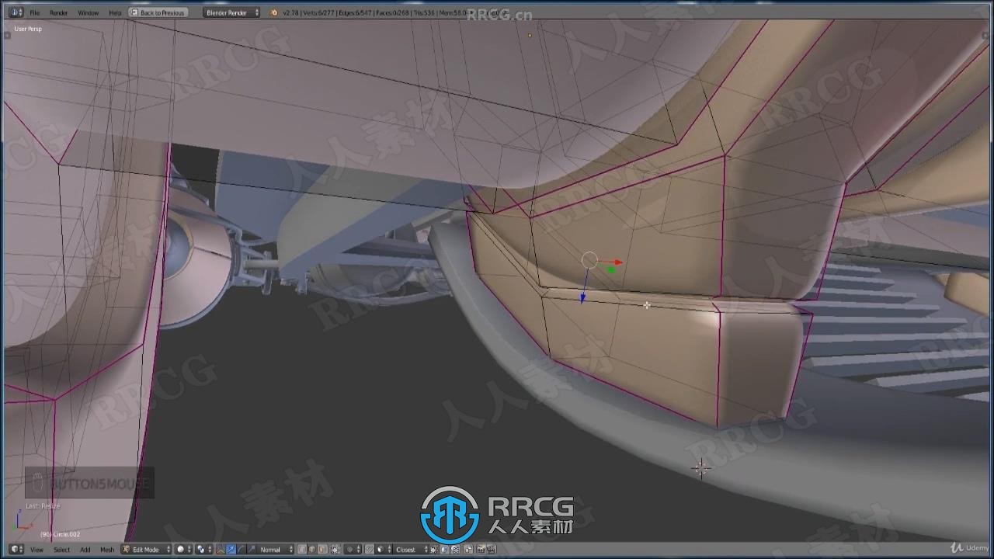The width and height of the screenshot is (994, 559).
Task: Toggle snap during transform magnet
Action: (369, 549)
